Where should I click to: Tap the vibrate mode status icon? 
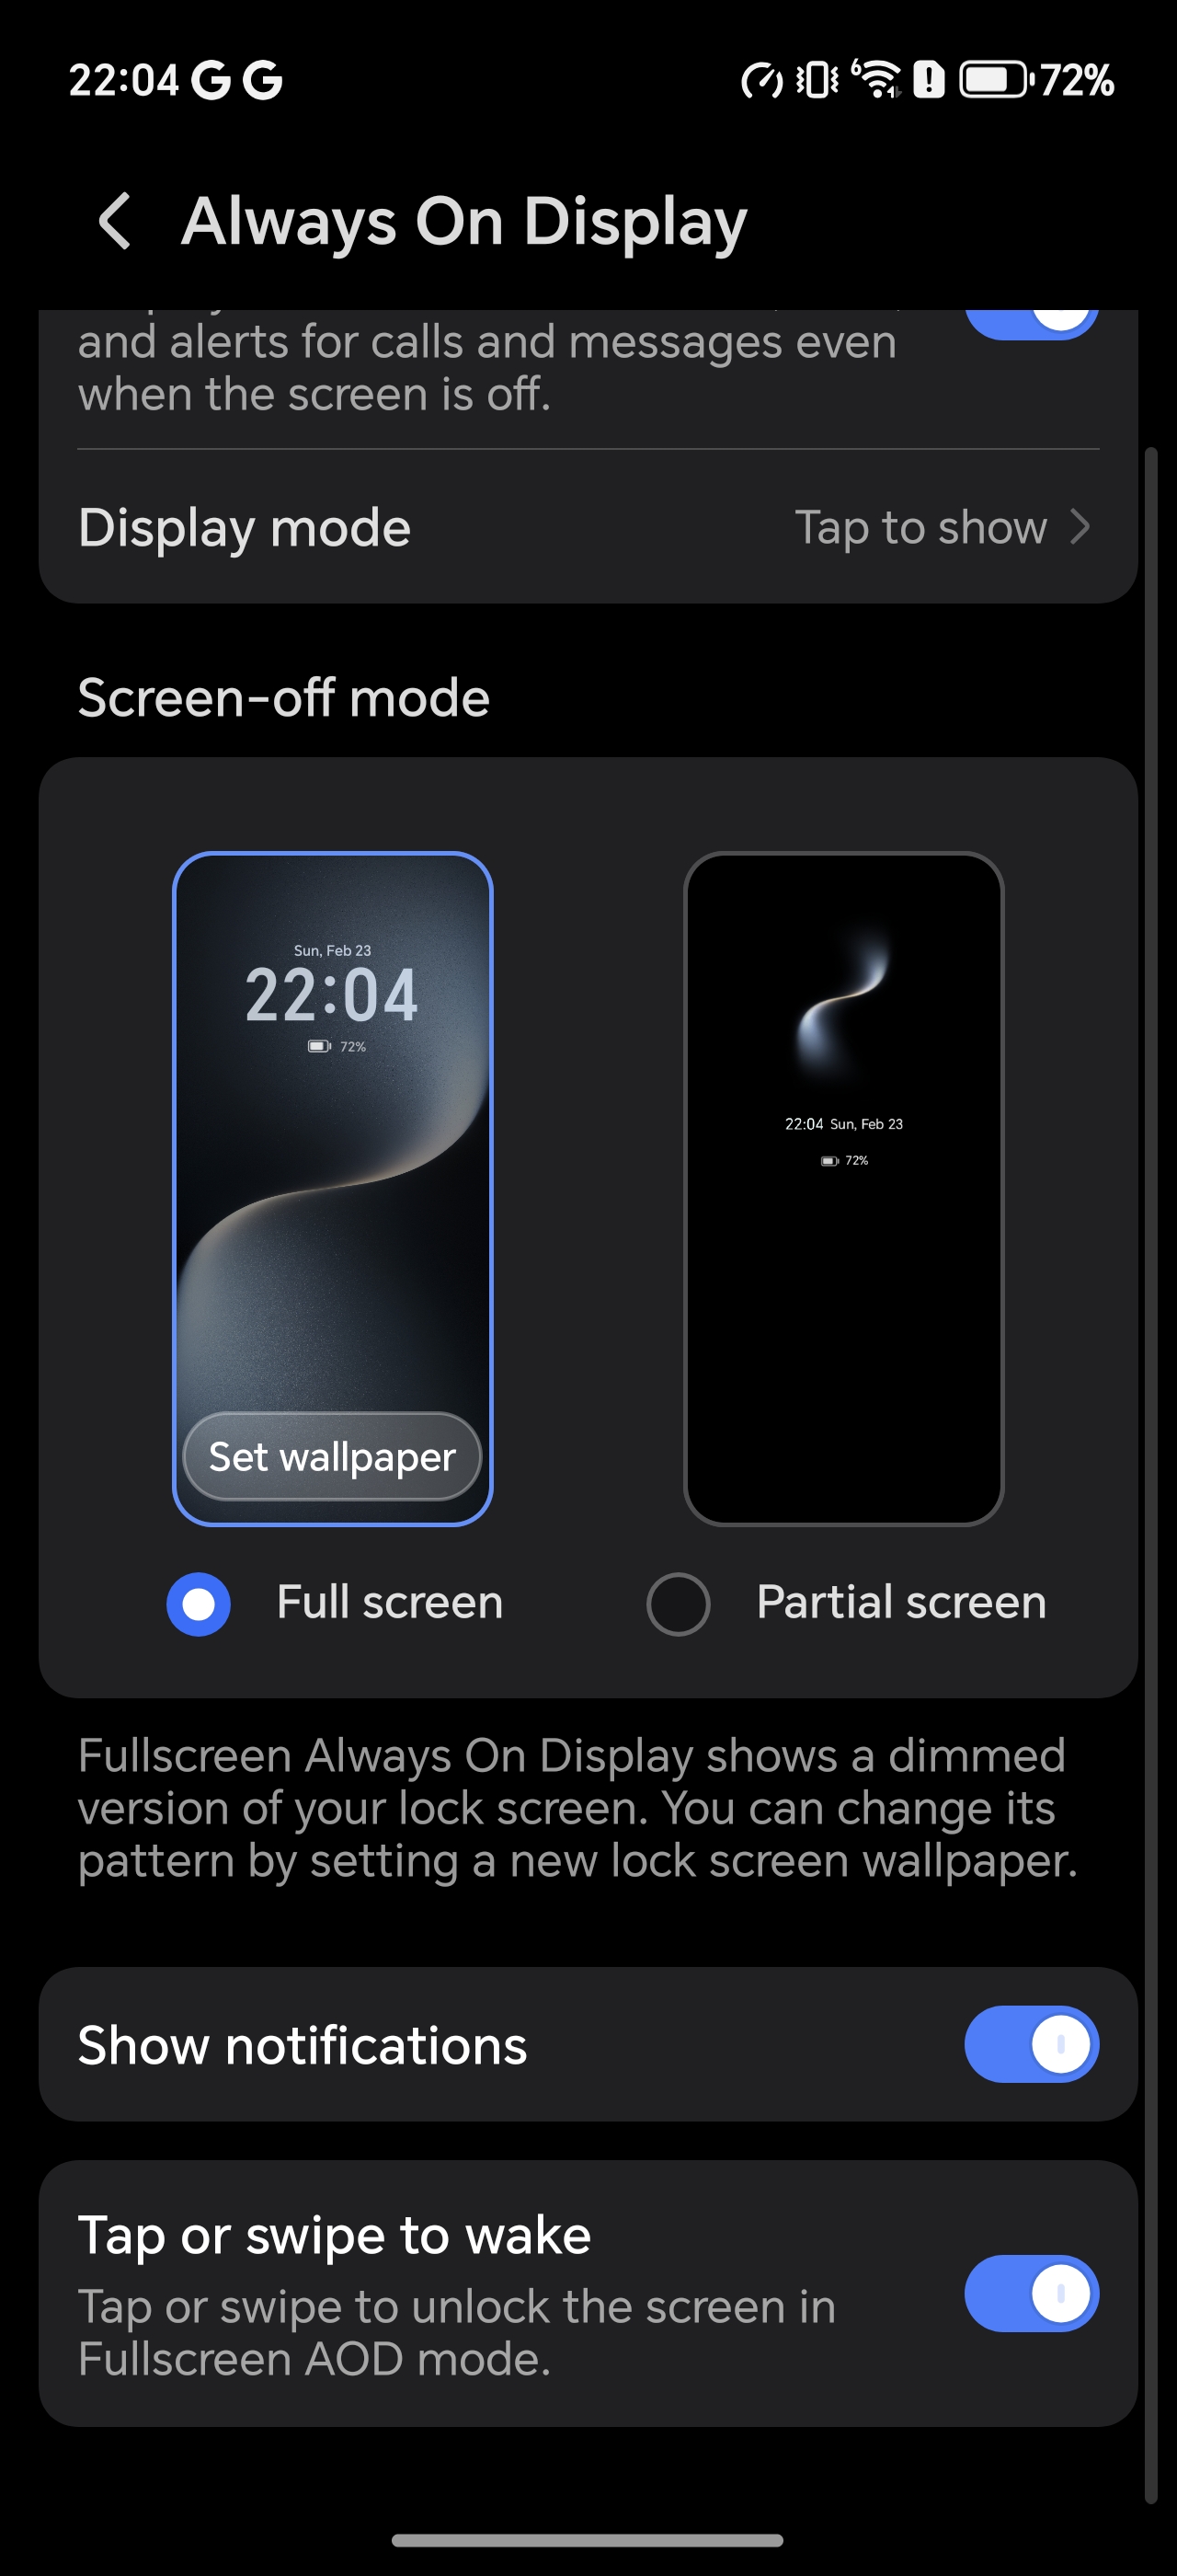click(x=817, y=79)
